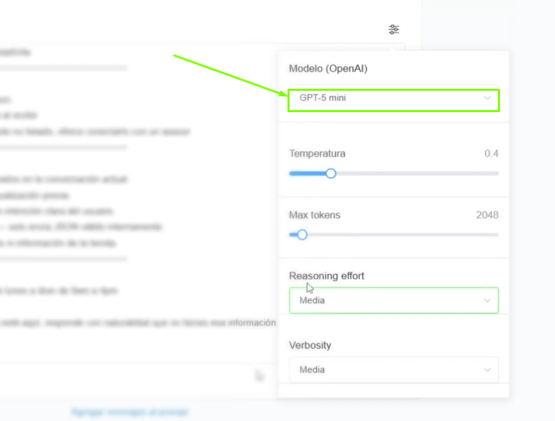Click the Modelo (OpenAI) label
The image size is (555, 421).
point(329,69)
